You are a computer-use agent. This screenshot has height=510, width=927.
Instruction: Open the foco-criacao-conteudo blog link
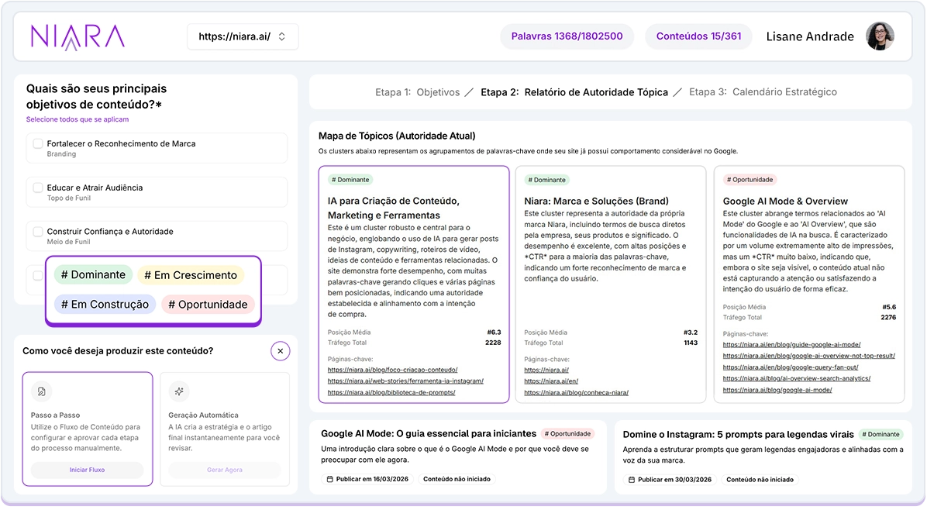click(x=392, y=370)
